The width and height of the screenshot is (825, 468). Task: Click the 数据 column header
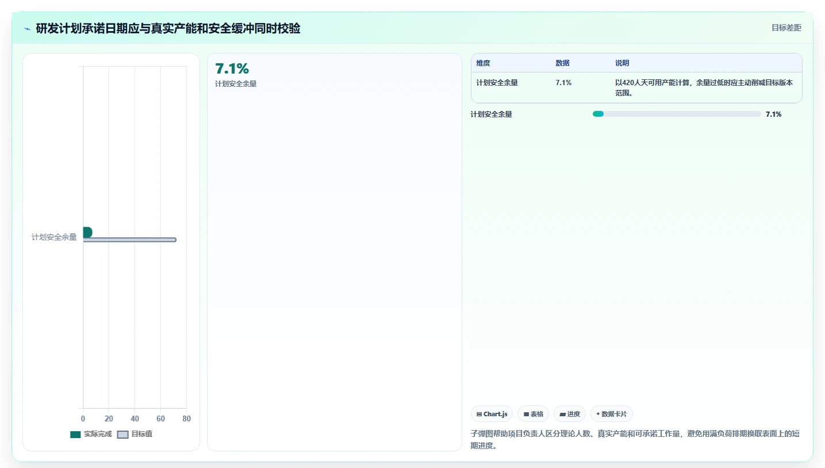(x=562, y=63)
